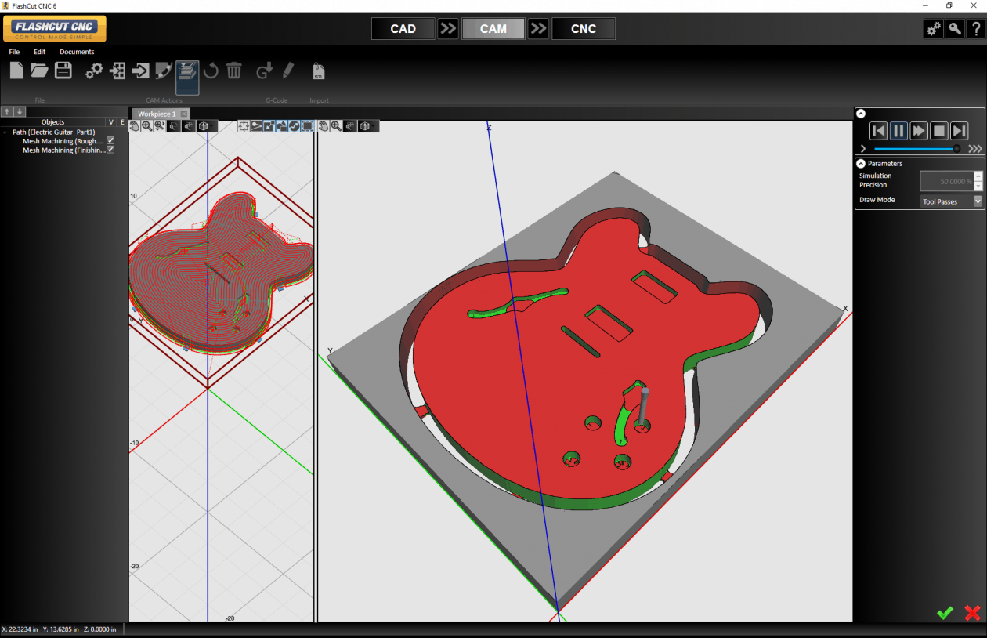Screen dimensions: 987x638
Task: Open the CAM settings gear icon
Action: click(94, 70)
